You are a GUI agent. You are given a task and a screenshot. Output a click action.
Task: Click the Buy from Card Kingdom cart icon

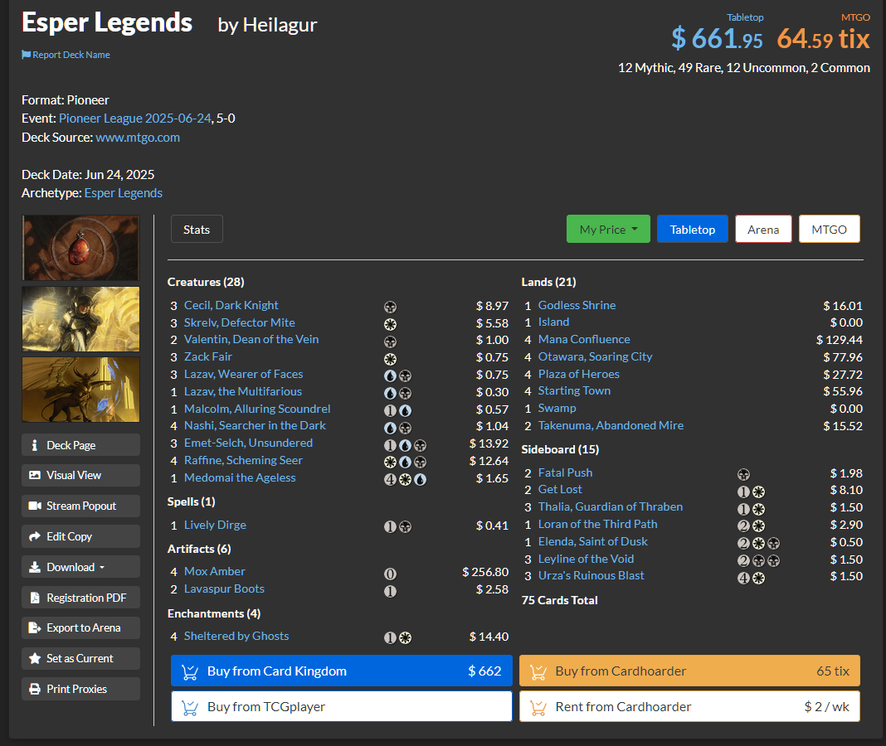(x=190, y=671)
